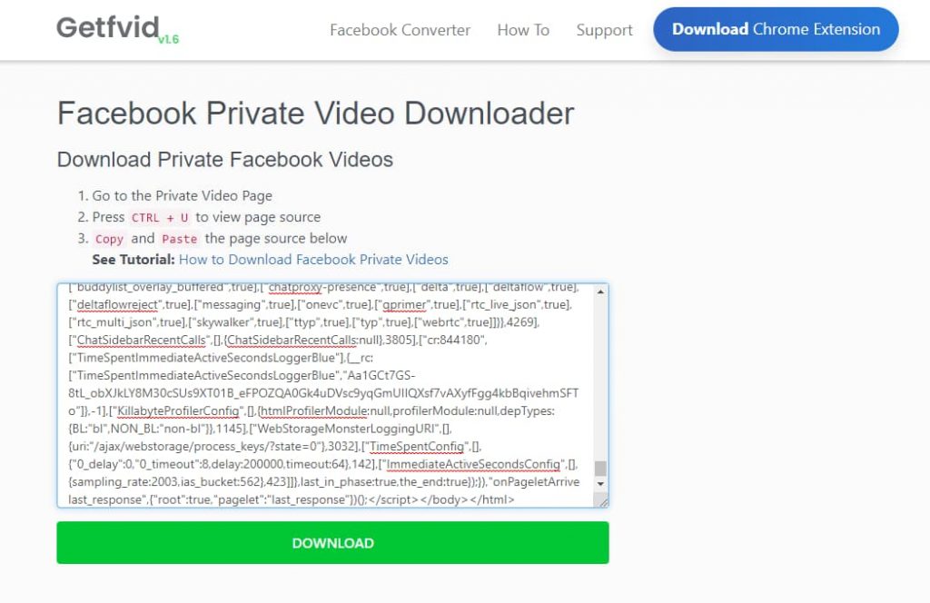Open the How to Download Facebook Private Videos tutorial
Image resolution: width=930 pixels, height=603 pixels.
[313, 259]
